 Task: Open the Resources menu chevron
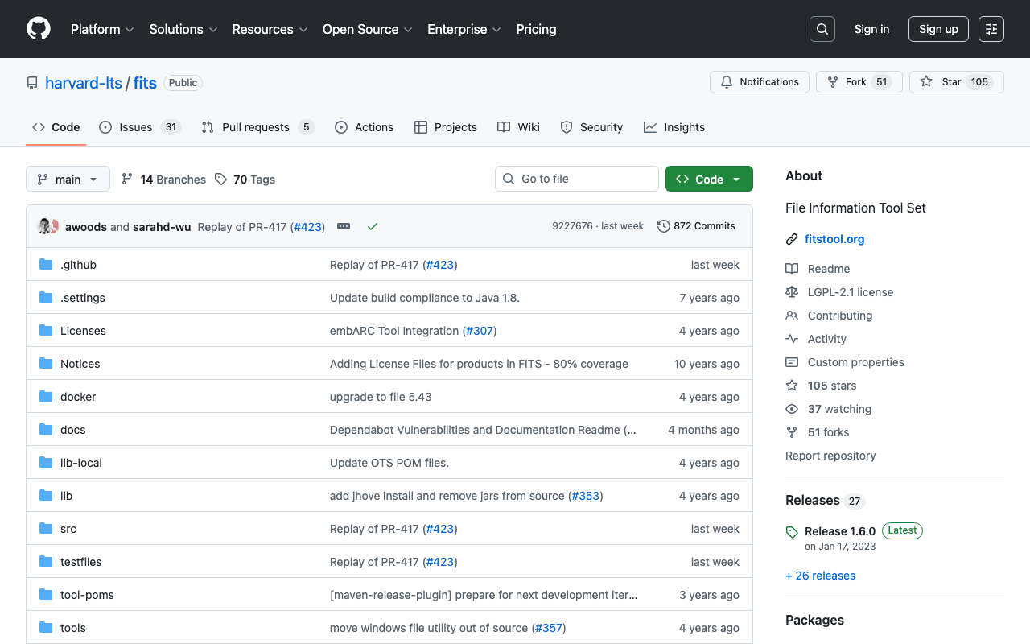(x=304, y=30)
